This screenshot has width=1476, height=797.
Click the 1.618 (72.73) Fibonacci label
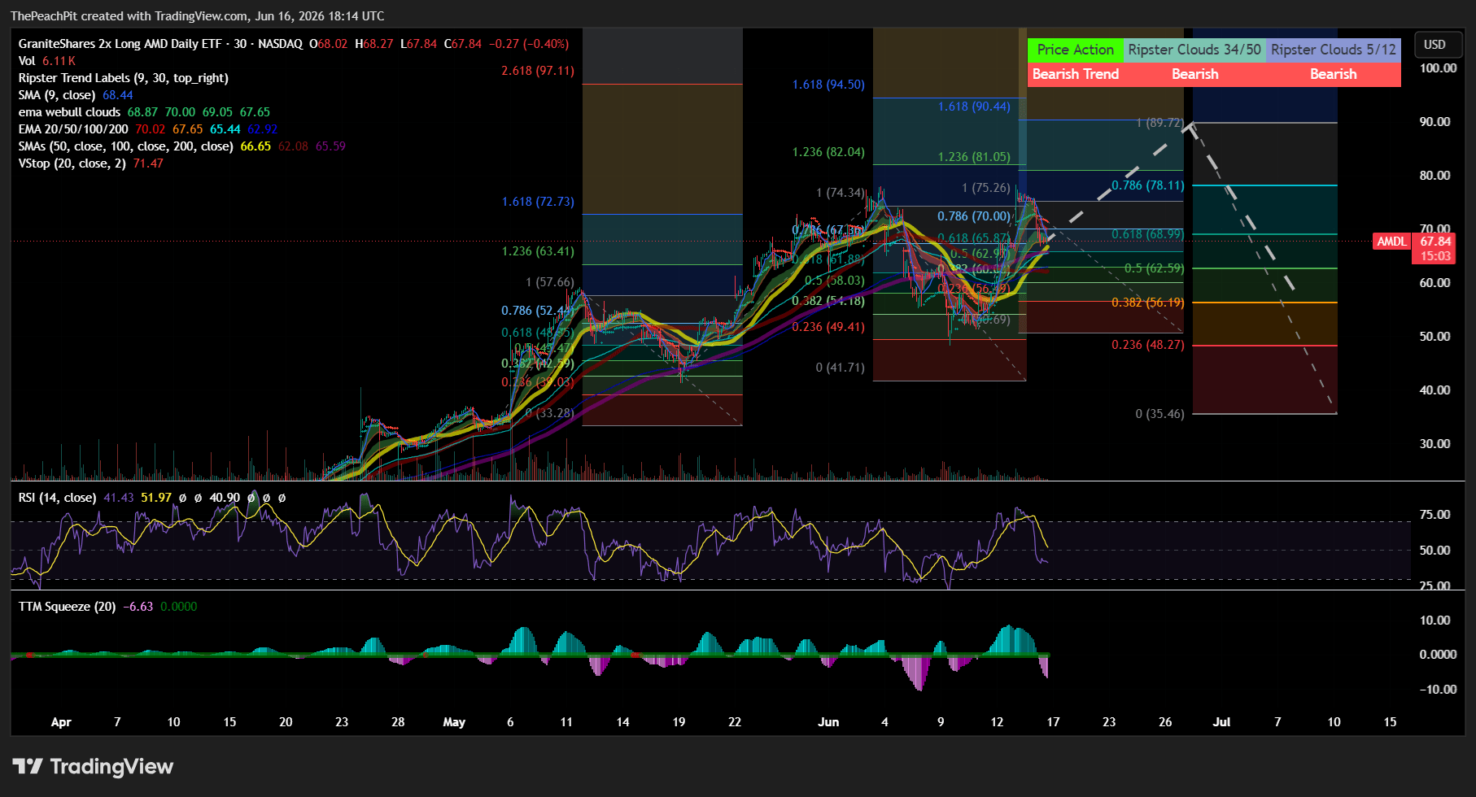538,202
